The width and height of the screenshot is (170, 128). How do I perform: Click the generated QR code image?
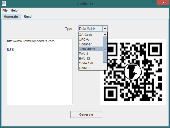(133, 72)
